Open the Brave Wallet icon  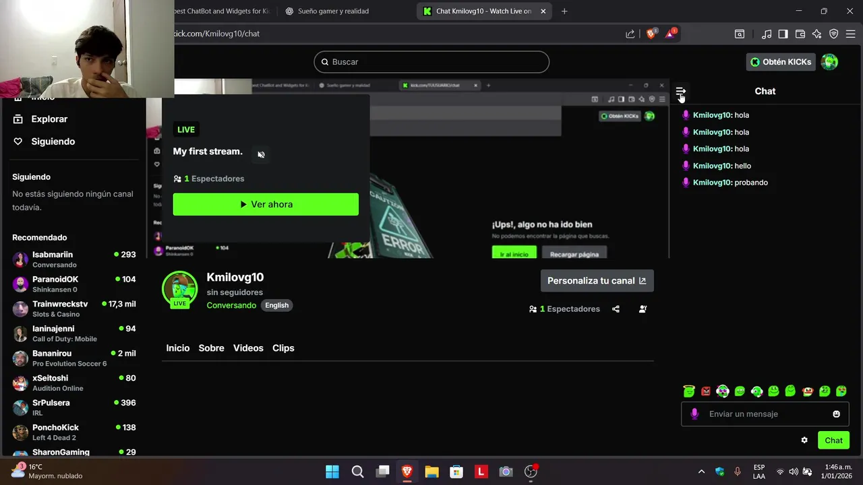point(800,34)
